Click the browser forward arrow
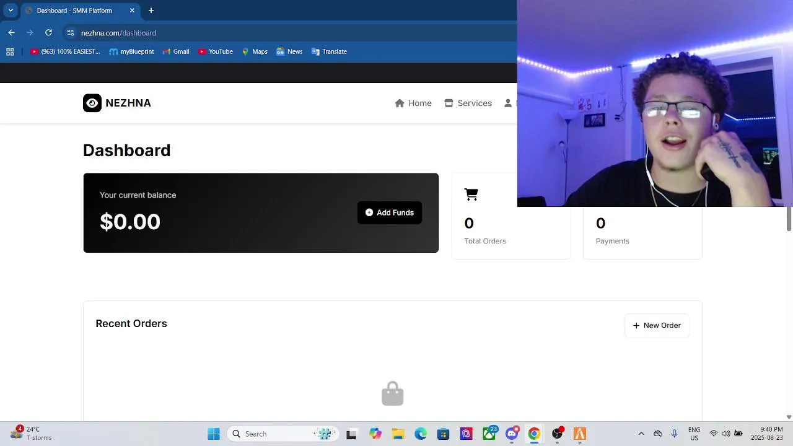This screenshot has width=793, height=446. click(x=30, y=33)
